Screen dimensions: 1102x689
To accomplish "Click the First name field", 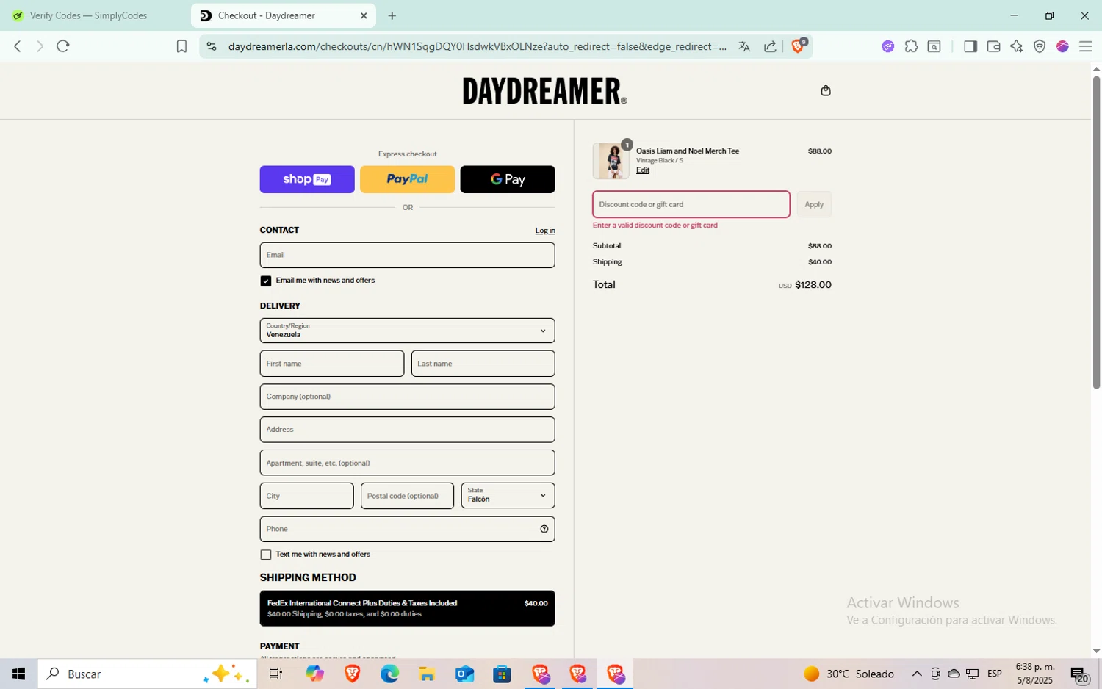I will [x=332, y=364].
